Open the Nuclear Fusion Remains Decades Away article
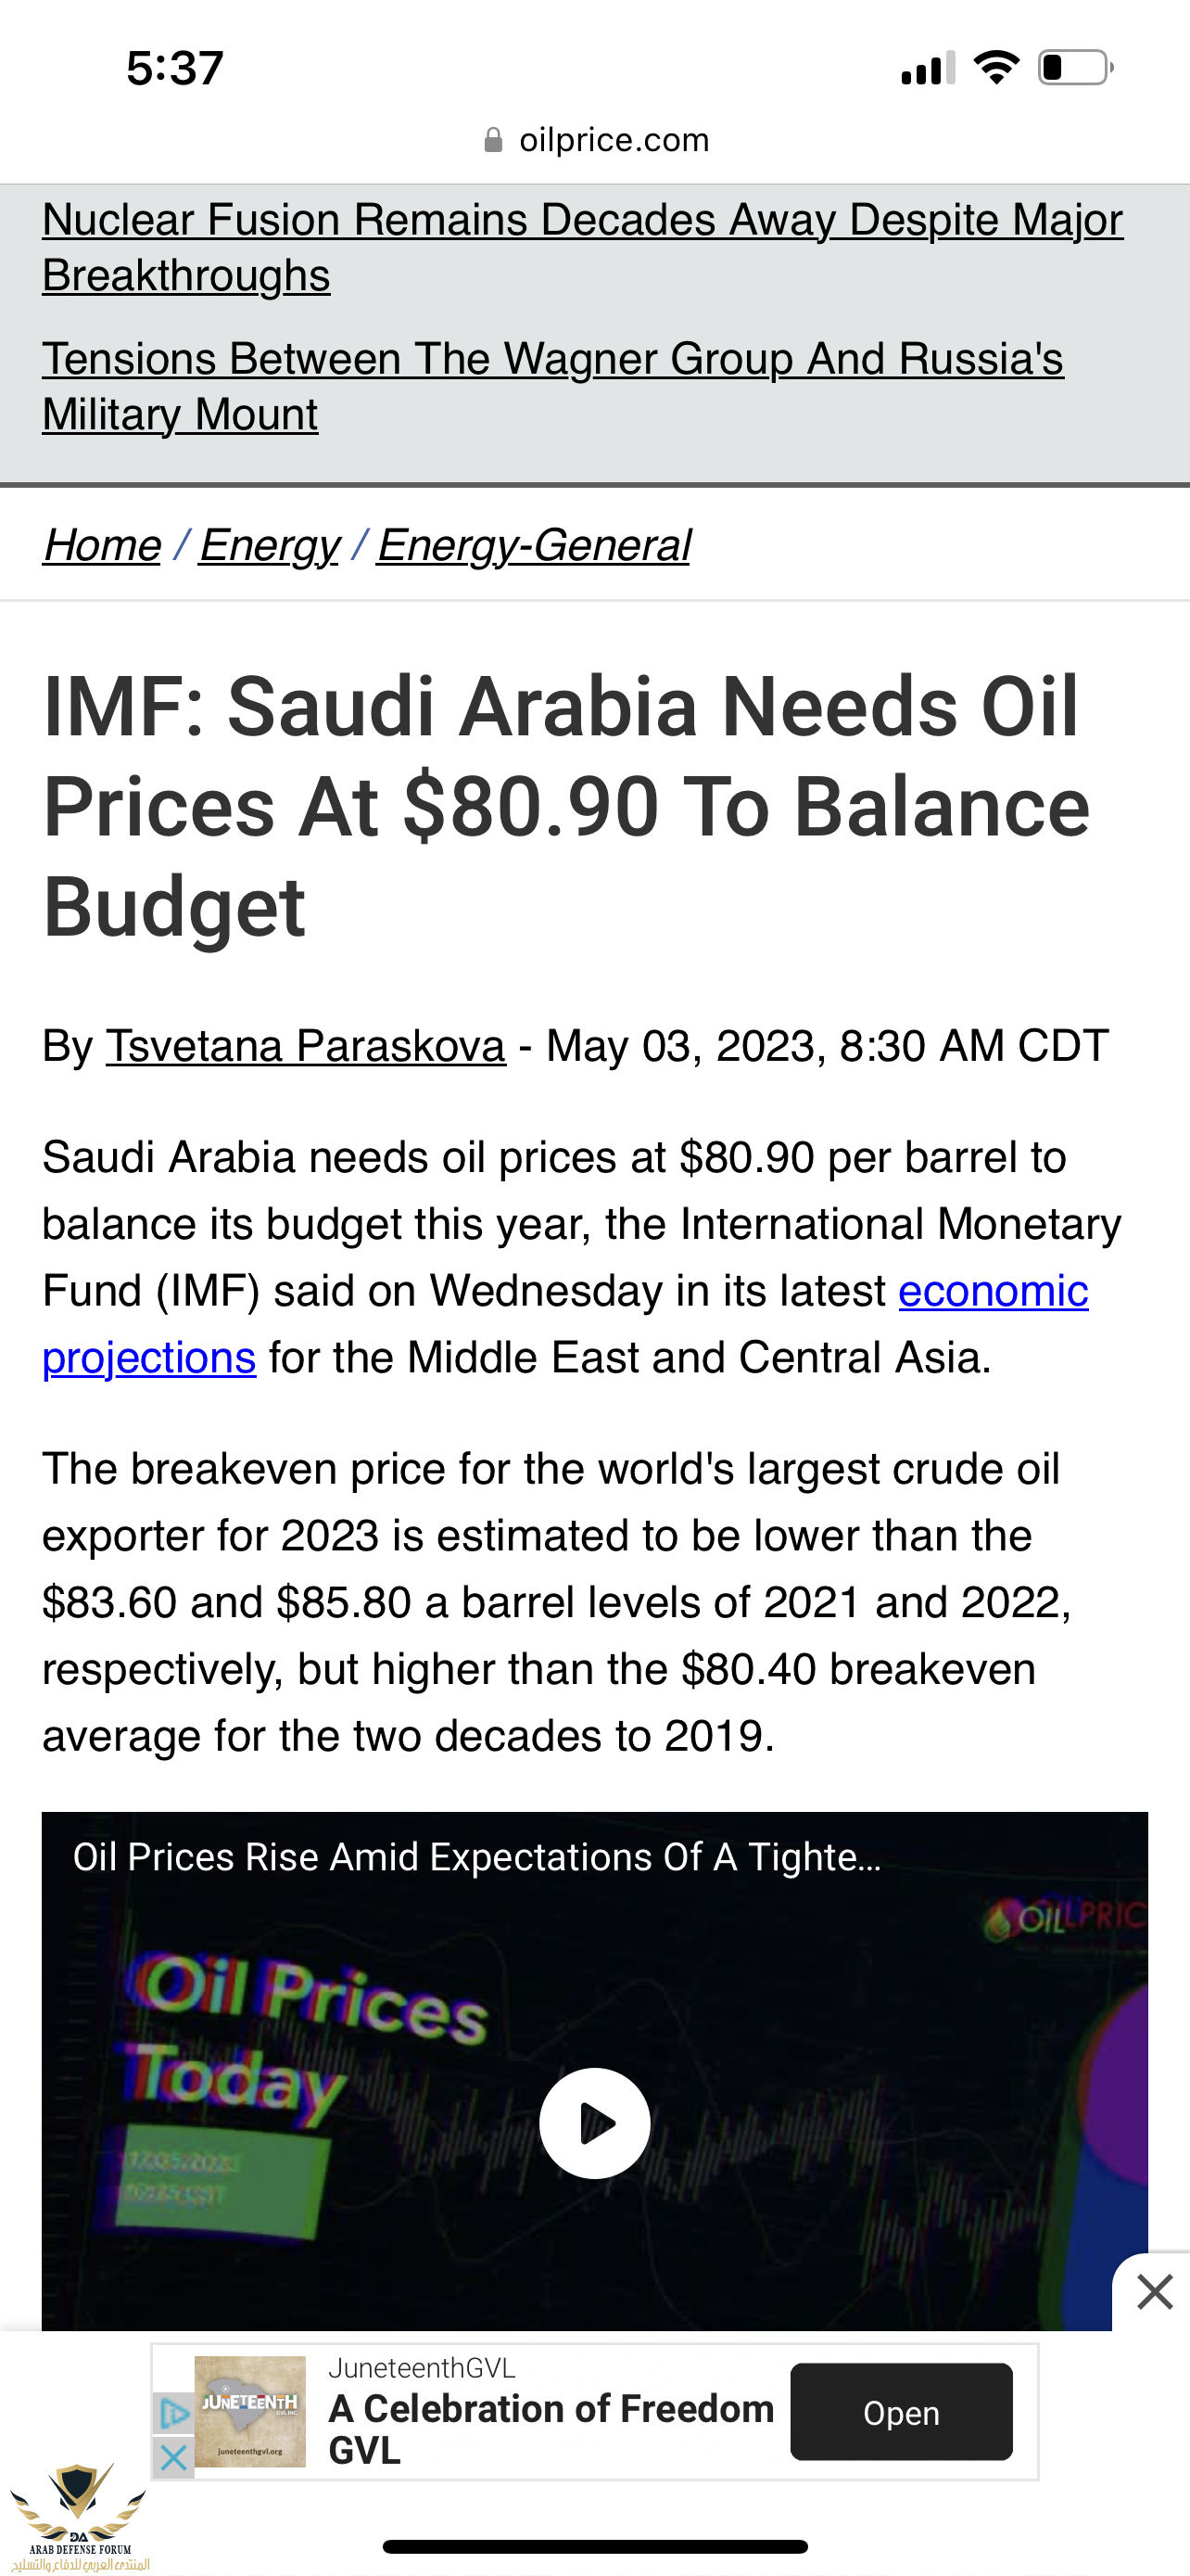The width and height of the screenshot is (1190, 2576). [x=581, y=247]
